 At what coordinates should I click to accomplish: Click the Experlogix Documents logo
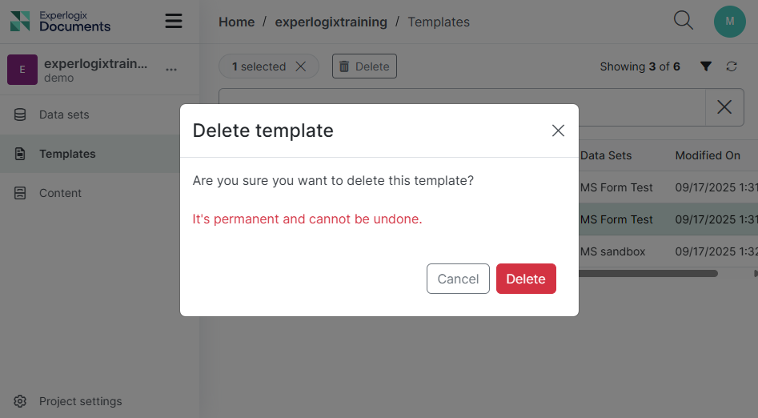(61, 21)
